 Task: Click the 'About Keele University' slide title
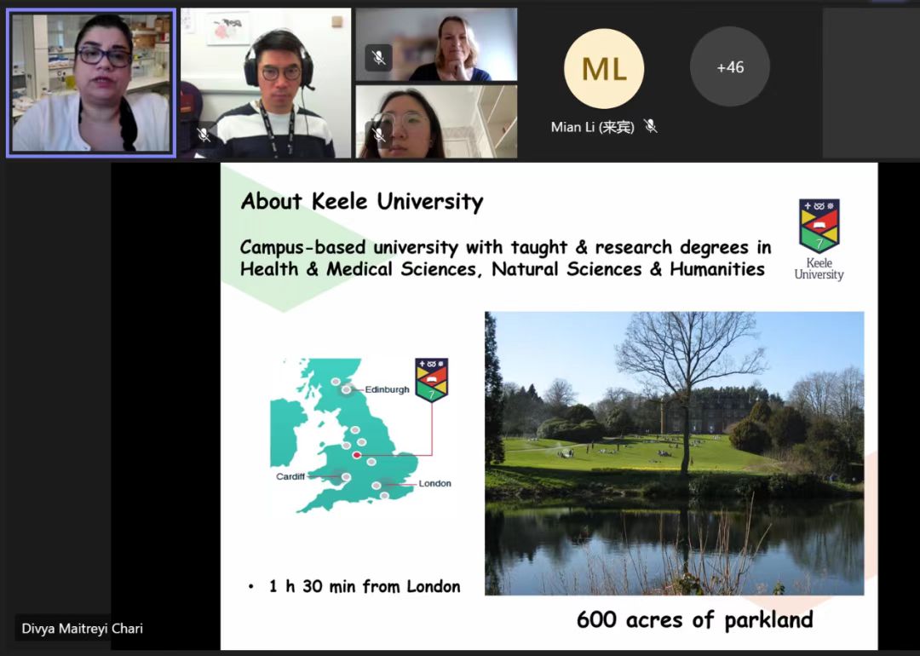362,202
